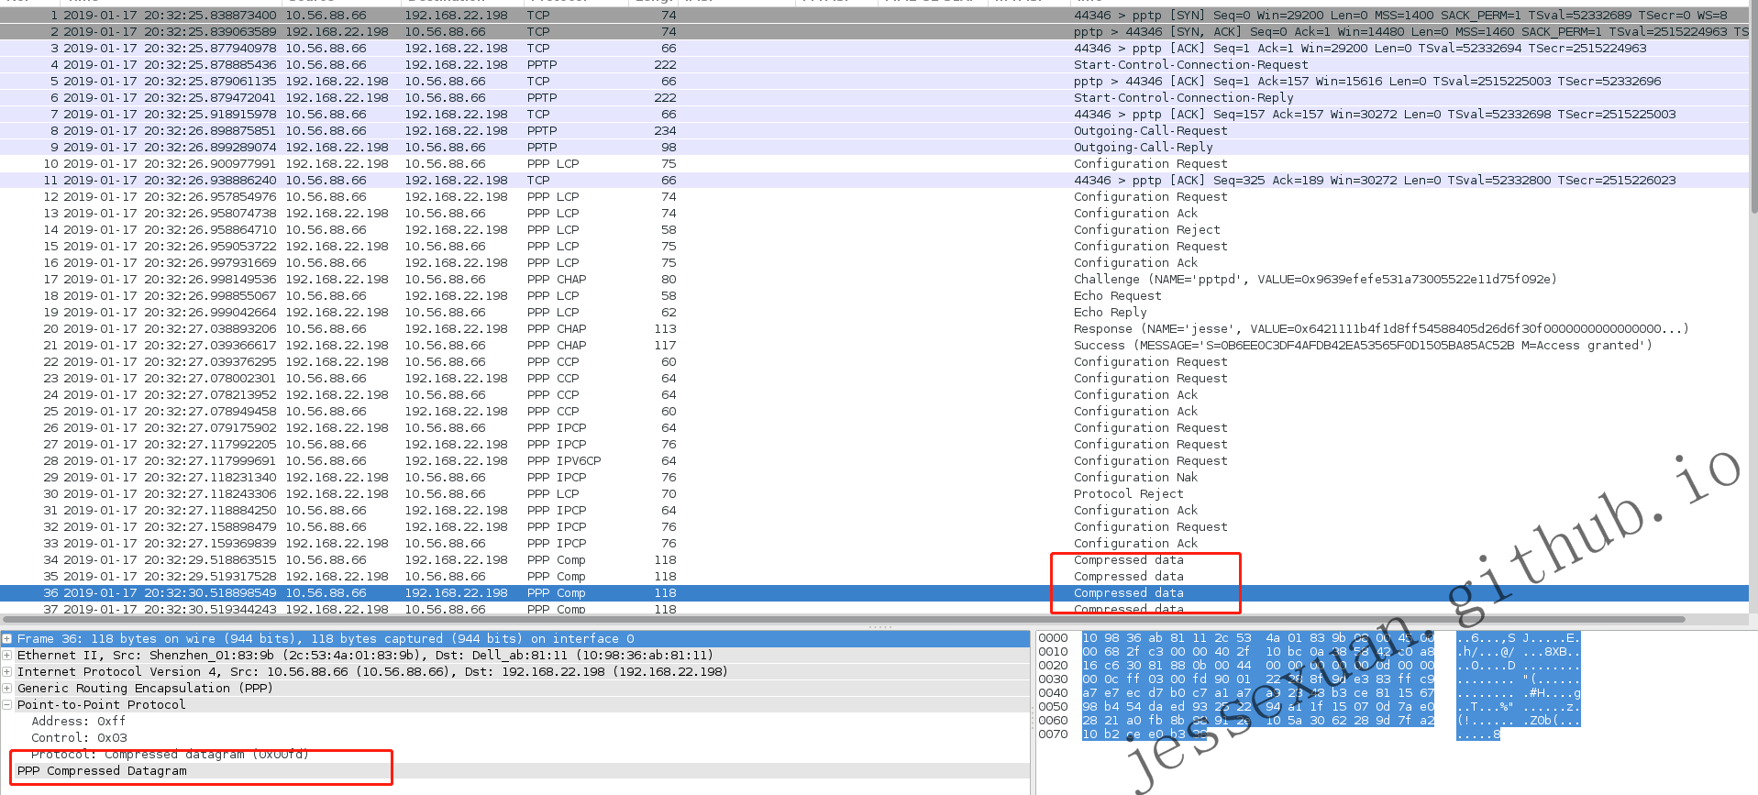The height and width of the screenshot is (795, 1758).
Task: Expand the Frame 36 details tree node
Action: pyautogui.click(x=7, y=639)
